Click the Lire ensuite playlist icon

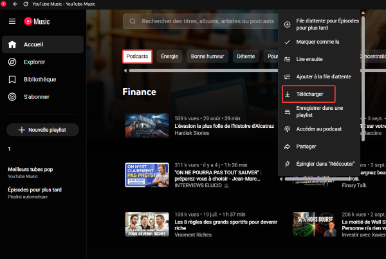coord(288,59)
